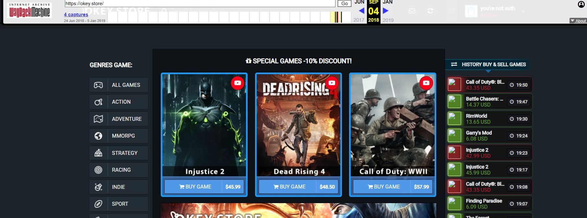Buy Call of Duty: WWII game
This screenshot has width=587, height=218.
(382, 187)
